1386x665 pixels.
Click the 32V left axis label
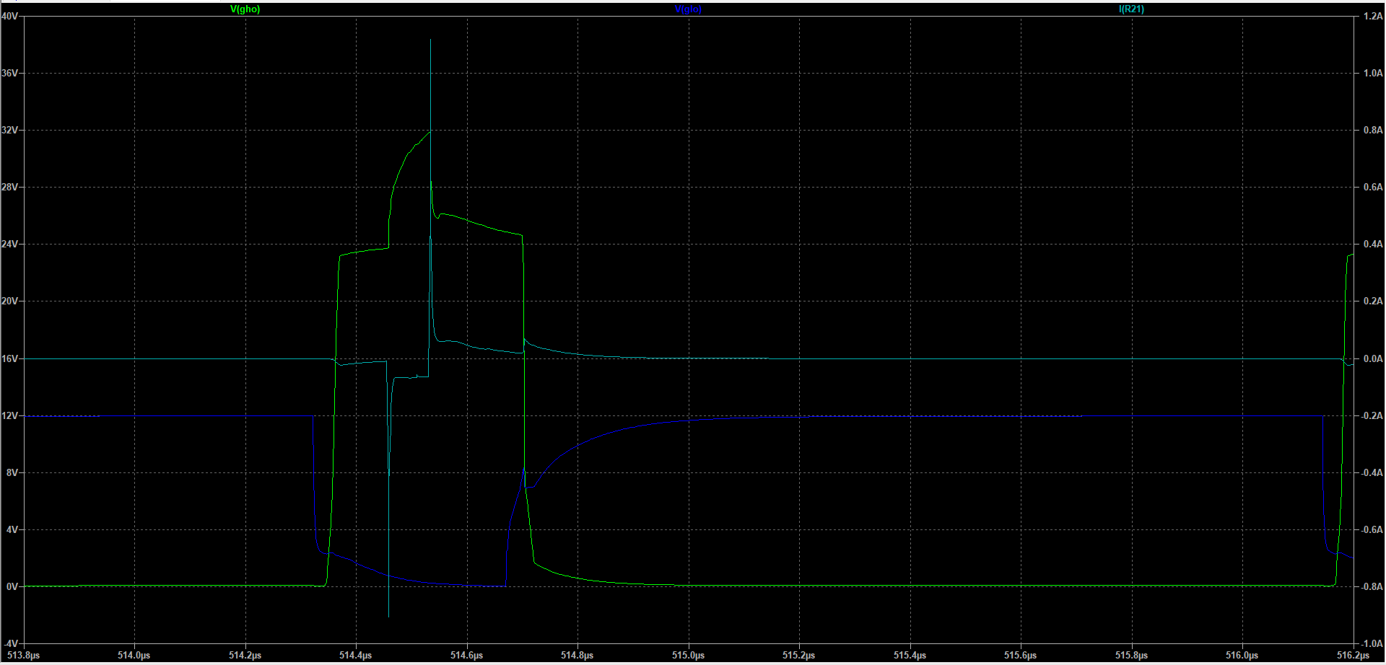tap(10, 130)
